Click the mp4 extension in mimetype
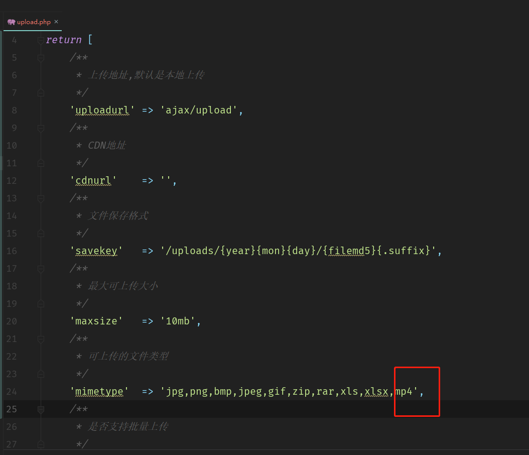The height and width of the screenshot is (455, 529). 404,392
